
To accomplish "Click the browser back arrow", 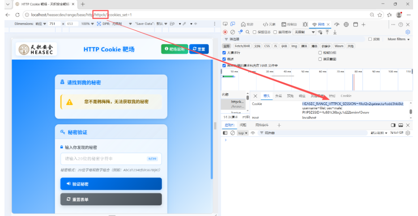I will [8, 15].
